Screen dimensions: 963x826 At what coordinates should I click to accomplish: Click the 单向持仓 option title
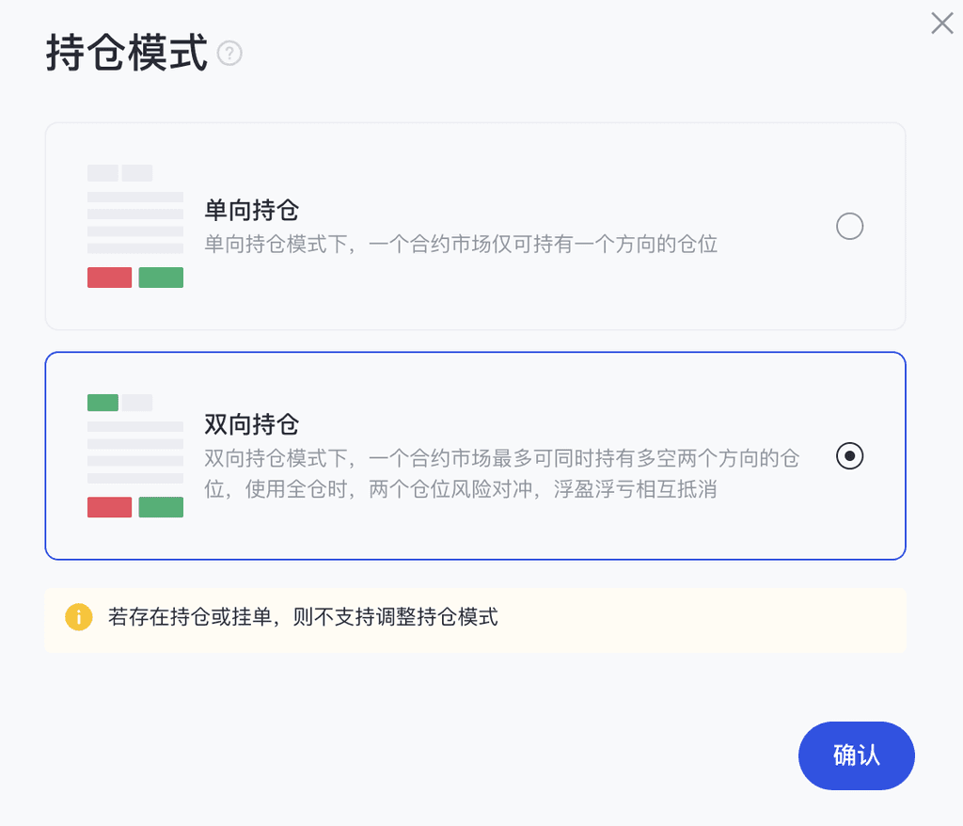pos(251,210)
